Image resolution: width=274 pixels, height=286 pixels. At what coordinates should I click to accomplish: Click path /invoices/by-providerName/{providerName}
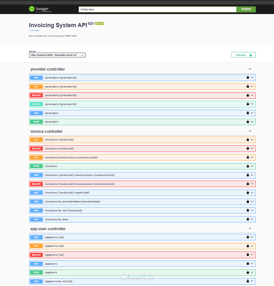coord(72,201)
